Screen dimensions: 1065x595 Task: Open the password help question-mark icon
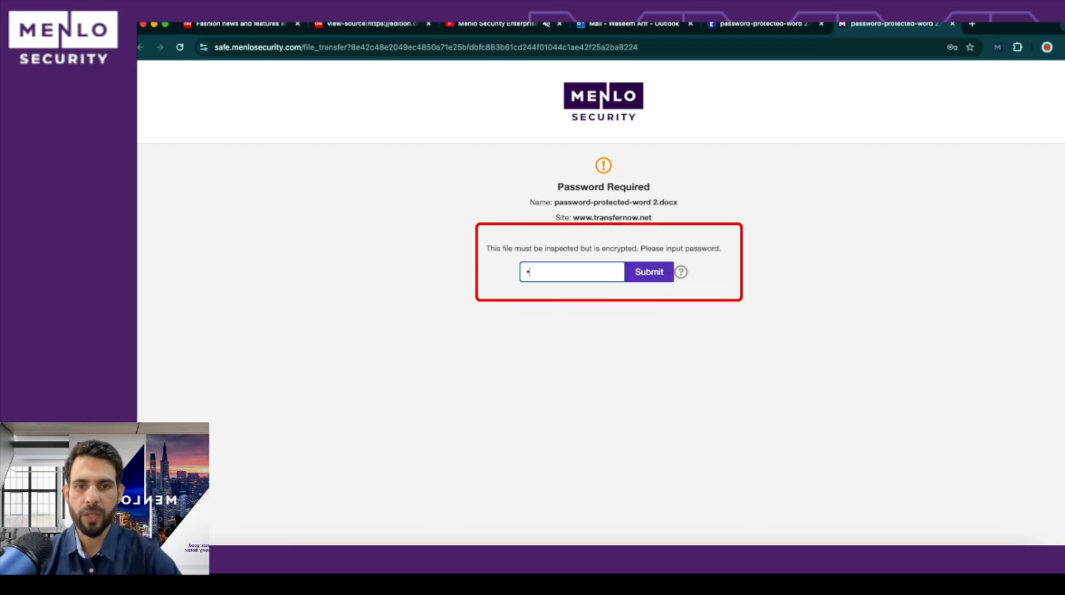pyautogui.click(x=681, y=272)
